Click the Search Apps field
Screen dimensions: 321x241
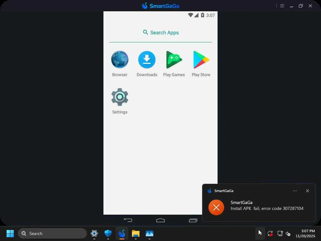pos(160,33)
